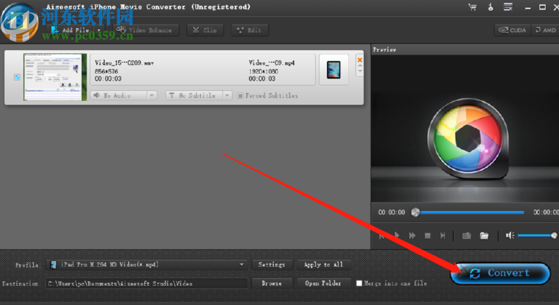The height and width of the screenshot is (305, 559).
Task: Click source filename Video_15···0209.wmv
Action: pyautogui.click(x=124, y=63)
